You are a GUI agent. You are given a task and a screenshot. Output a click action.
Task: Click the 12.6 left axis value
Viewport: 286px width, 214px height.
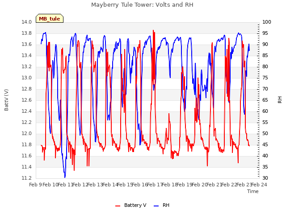(27, 100)
